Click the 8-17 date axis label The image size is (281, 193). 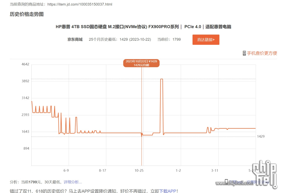[x=102, y=170]
